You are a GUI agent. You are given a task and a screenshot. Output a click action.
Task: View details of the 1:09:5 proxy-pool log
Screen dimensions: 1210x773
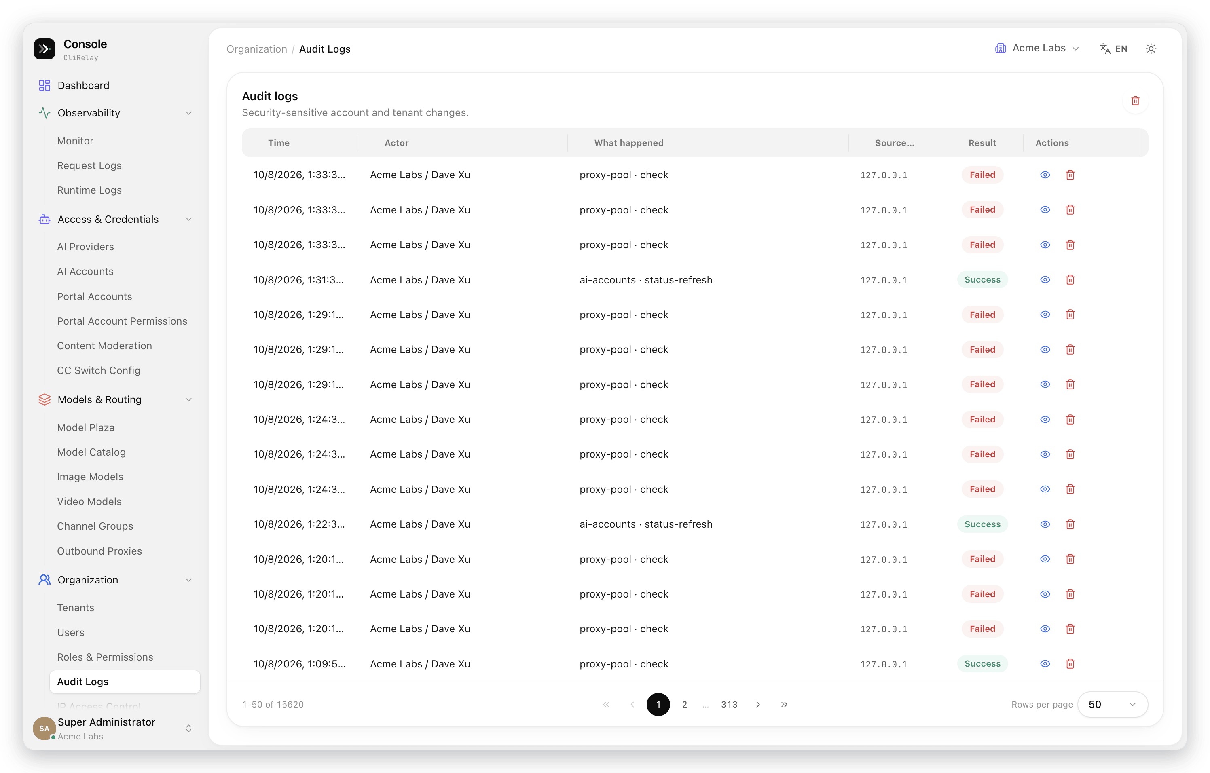pyautogui.click(x=1045, y=663)
